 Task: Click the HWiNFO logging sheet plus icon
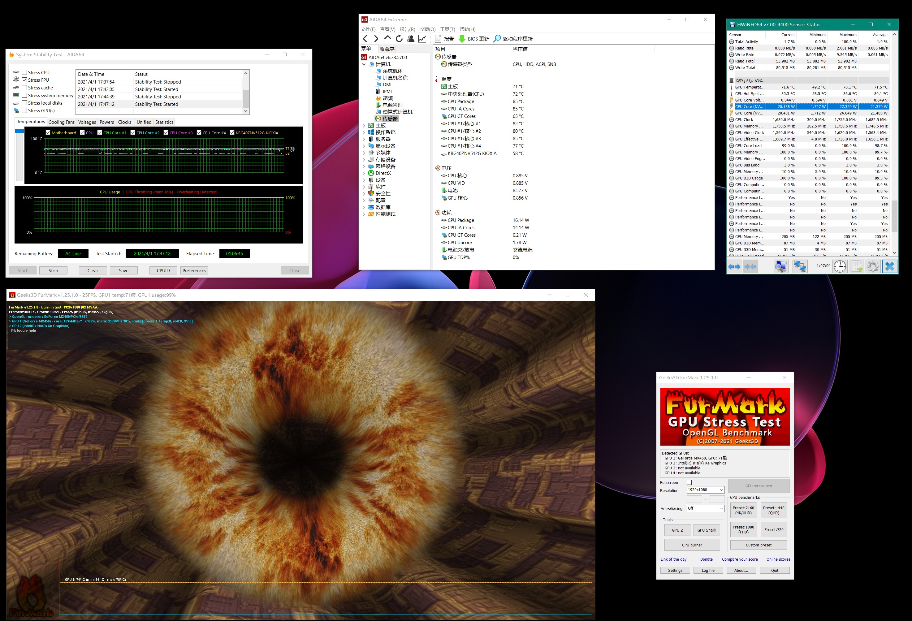pyautogui.click(x=857, y=266)
